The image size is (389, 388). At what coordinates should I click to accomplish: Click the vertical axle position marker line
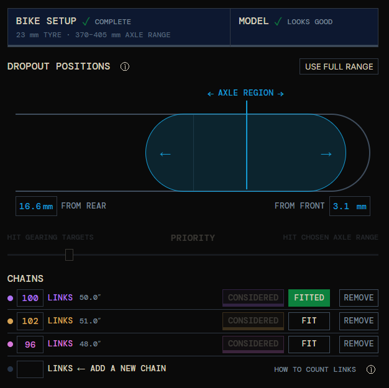[x=247, y=145]
